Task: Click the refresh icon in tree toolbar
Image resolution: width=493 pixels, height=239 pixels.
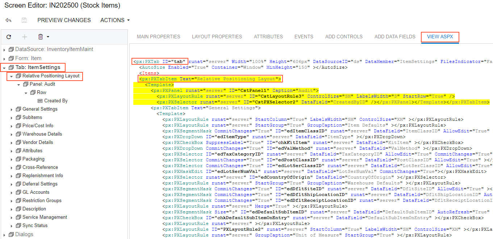Action: [9, 37]
